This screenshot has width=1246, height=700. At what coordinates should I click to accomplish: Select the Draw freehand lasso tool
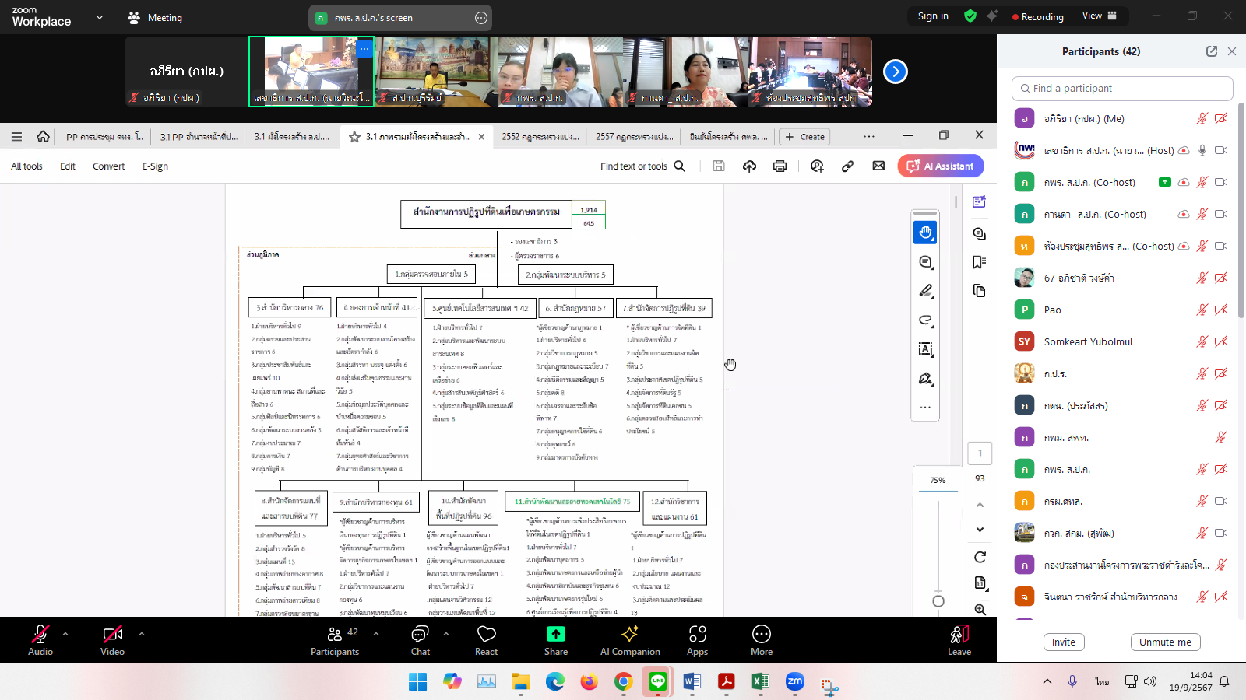tap(925, 320)
